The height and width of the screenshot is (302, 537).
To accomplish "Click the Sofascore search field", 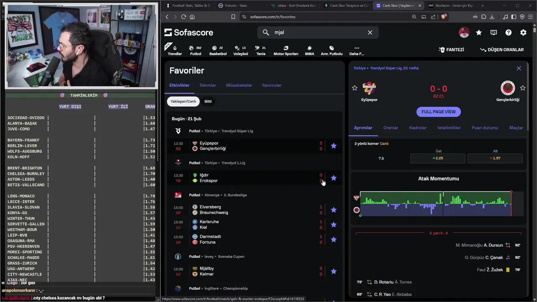I will pos(318,32).
